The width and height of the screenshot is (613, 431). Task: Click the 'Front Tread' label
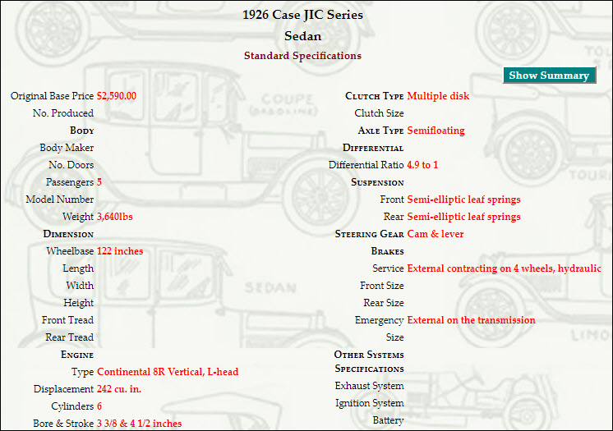click(x=67, y=320)
